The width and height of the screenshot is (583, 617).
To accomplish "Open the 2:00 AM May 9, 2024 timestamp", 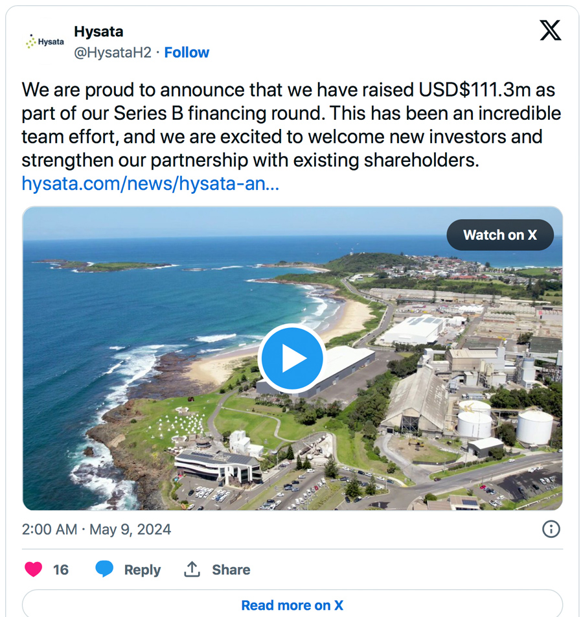I will click(97, 529).
